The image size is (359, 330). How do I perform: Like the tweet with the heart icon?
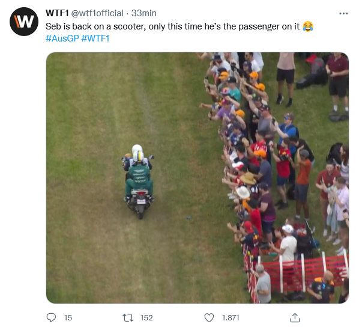point(209,317)
